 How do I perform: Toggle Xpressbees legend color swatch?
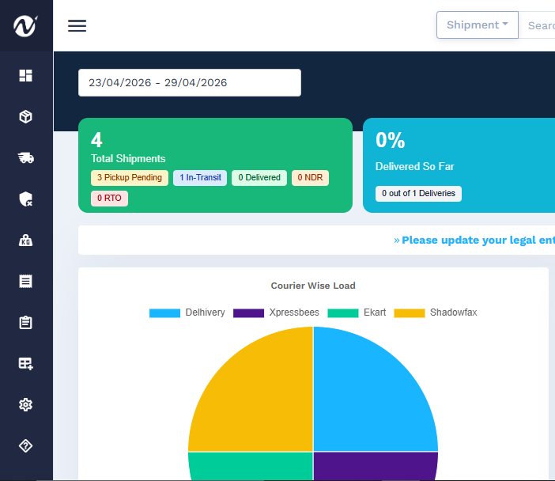(248, 313)
